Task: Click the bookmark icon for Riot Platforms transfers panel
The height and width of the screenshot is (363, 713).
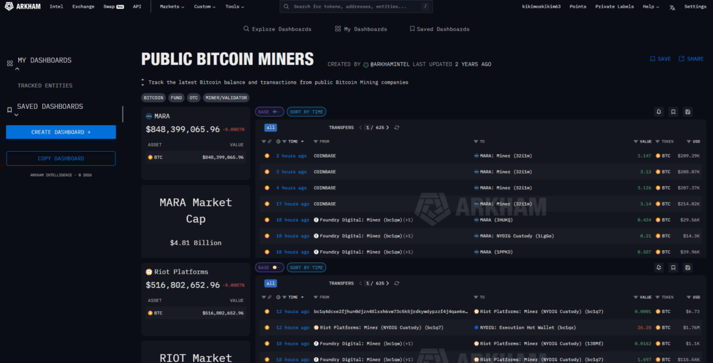Action: click(673, 268)
